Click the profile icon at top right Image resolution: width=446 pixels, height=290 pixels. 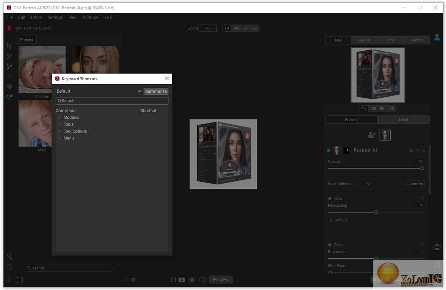437,37
